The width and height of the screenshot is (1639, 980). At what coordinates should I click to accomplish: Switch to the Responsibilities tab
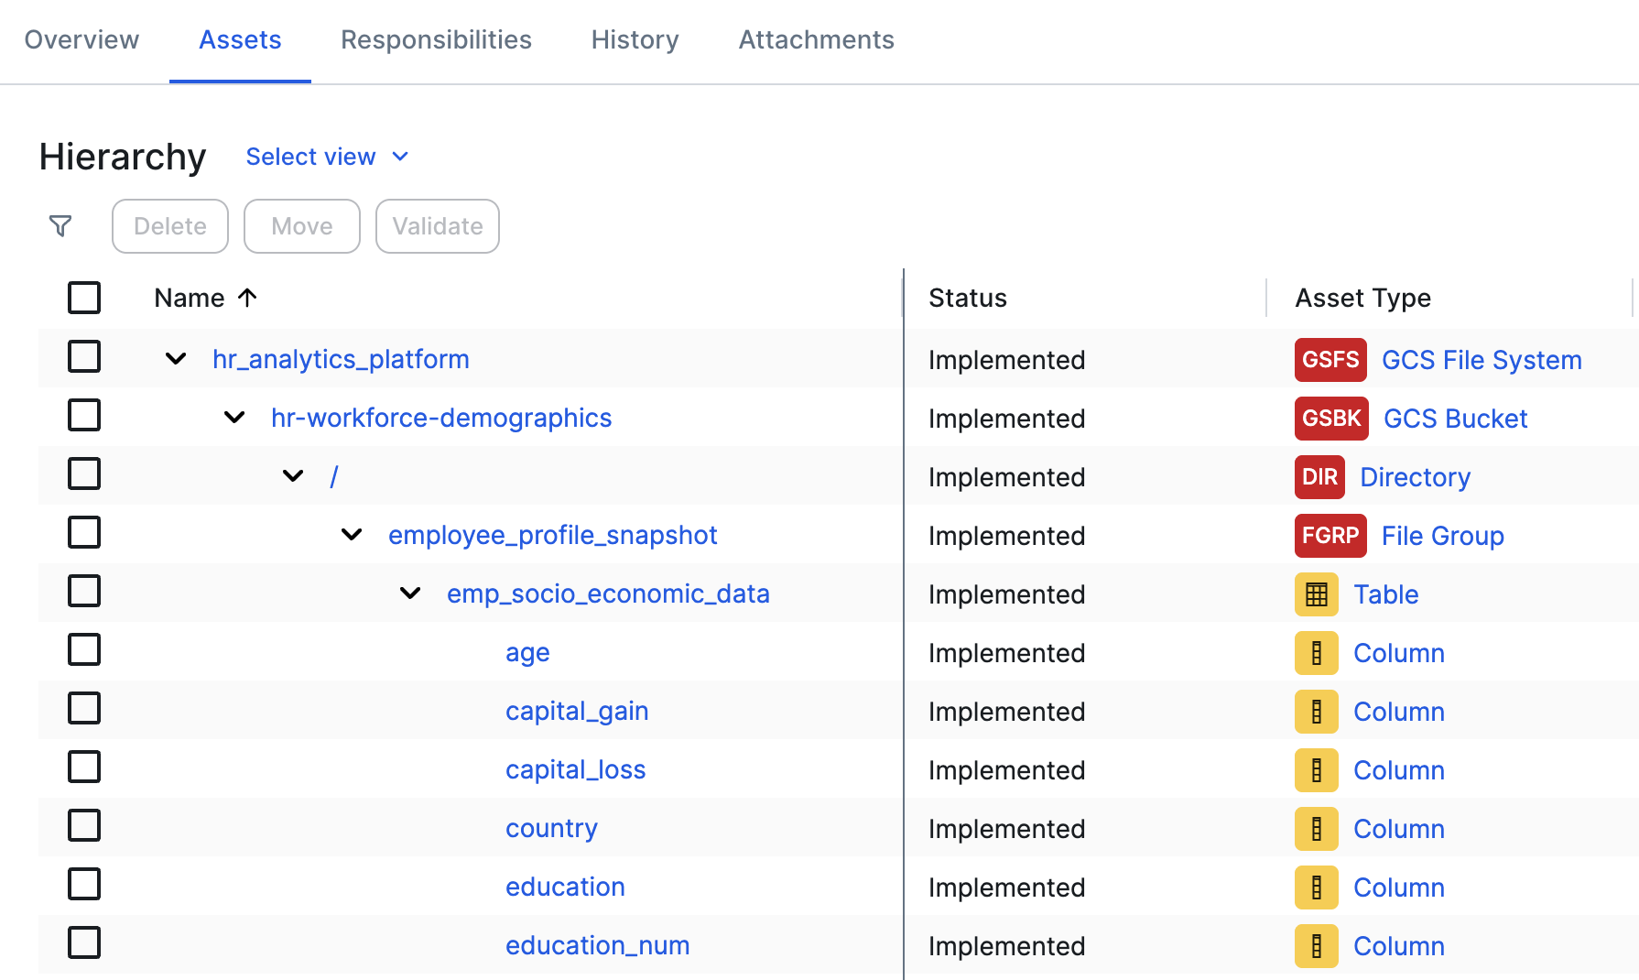tap(436, 40)
